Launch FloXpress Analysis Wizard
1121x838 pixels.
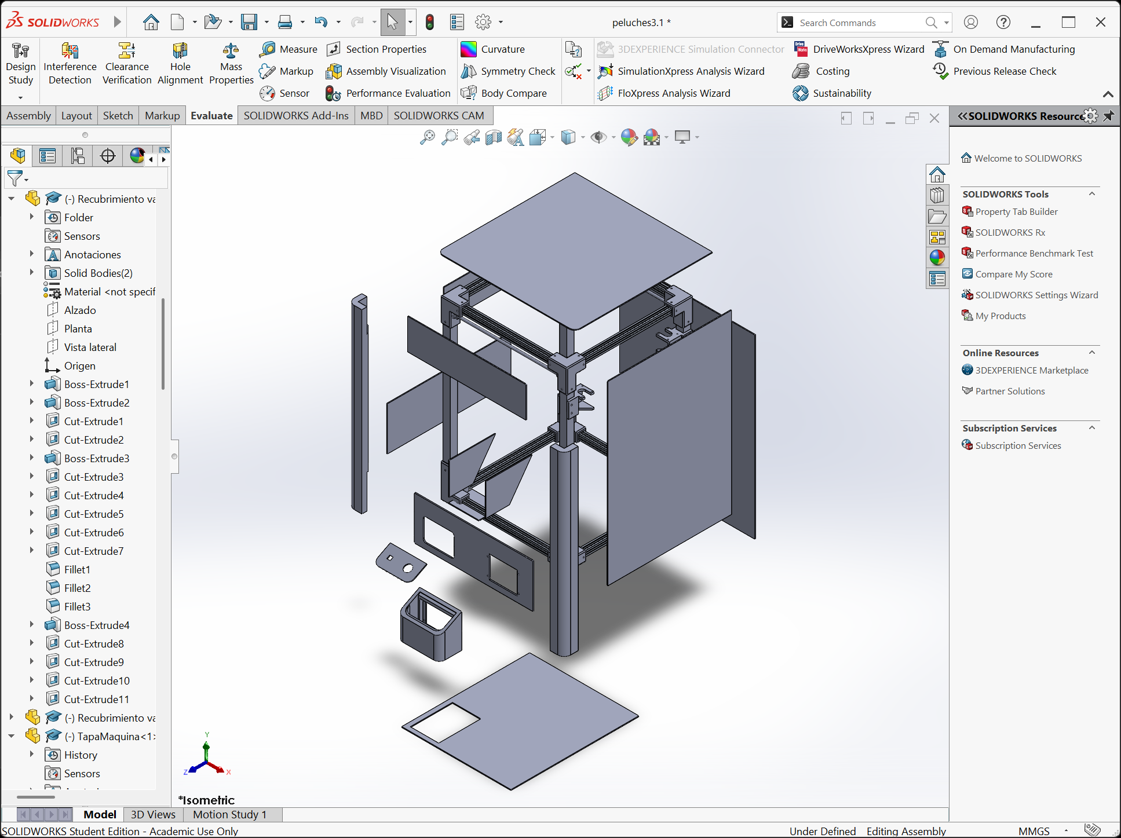664,93
